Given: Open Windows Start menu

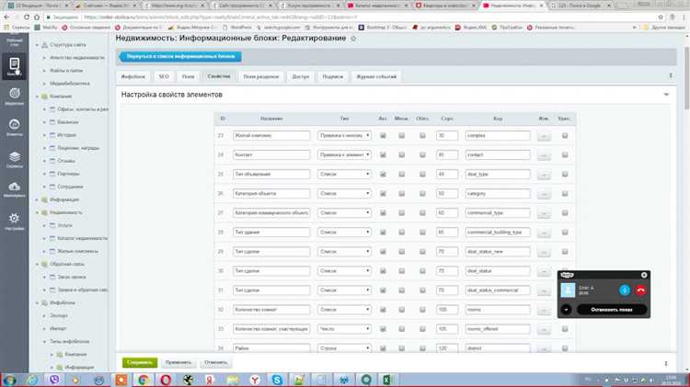Looking at the screenshot, I should click(10, 380).
